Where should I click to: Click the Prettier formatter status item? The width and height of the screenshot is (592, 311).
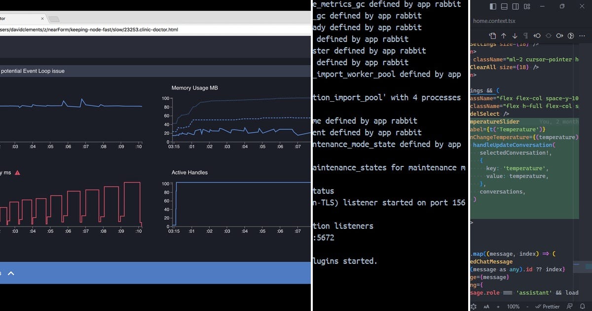tap(547, 307)
